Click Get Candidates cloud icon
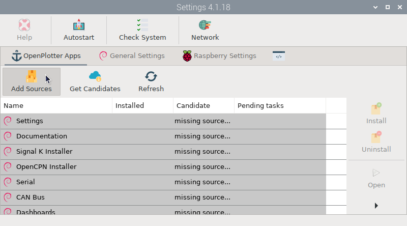 click(95, 76)
